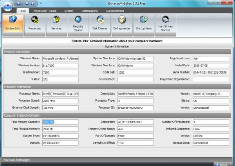This screenshot has width=235, height=166.
Task: Click the Total Memory Capacity field
Action: (x=60, y=122)
